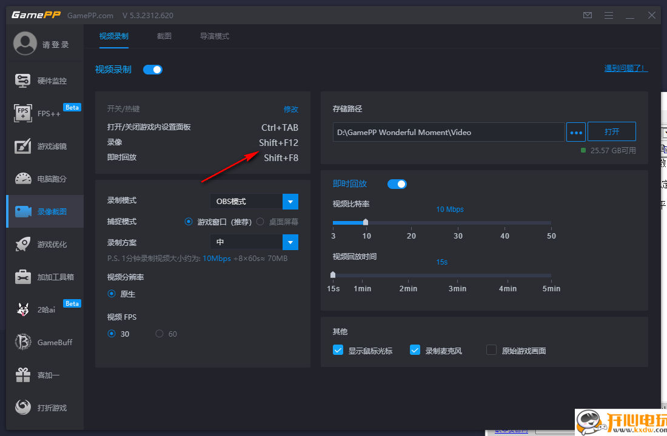This screenshot has height=436, width=667.
Task: Switch to the 导演模式 tab
Action: tap(215, 36)
